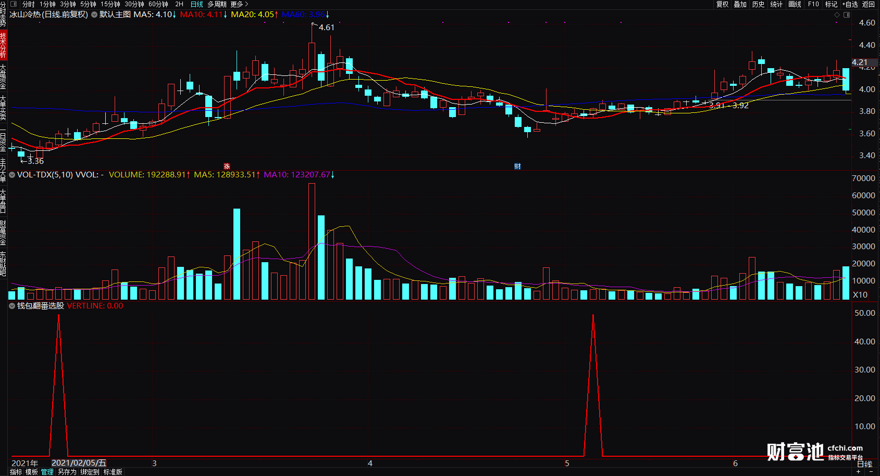Click the 叠加 overlay button
The width and height of the screenshot is (880, 476).
740,4
